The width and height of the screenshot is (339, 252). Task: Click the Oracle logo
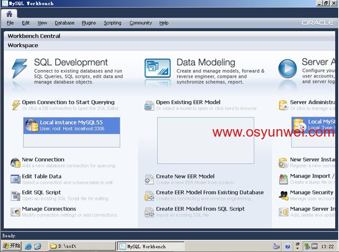tap(318, 23)
